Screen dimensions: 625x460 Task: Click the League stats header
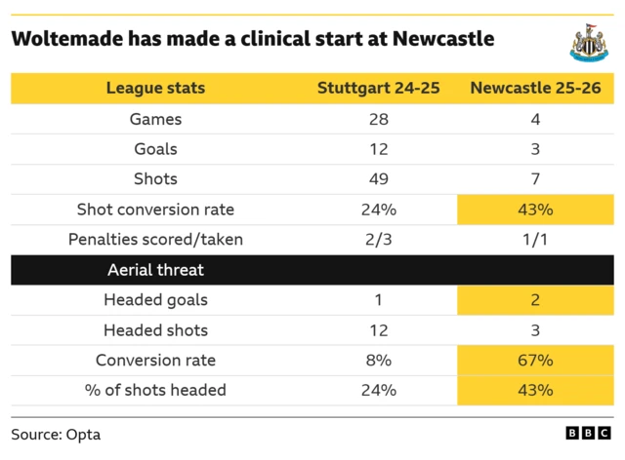pos(155,89)
